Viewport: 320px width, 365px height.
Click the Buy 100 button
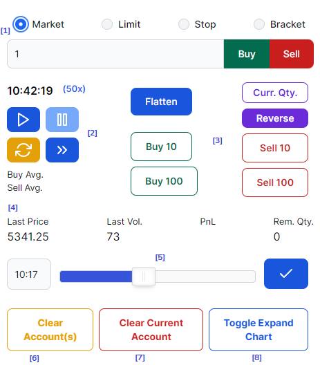(x=164, y=181)
